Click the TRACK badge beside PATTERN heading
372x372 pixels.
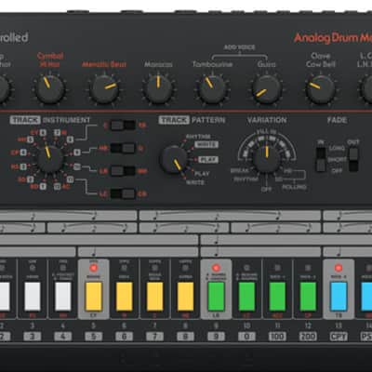pos(174,120)
